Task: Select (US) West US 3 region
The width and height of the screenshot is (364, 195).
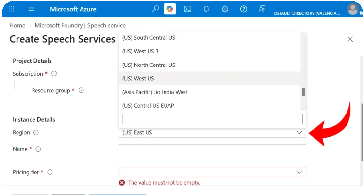Action: click(x=210, y=51)
